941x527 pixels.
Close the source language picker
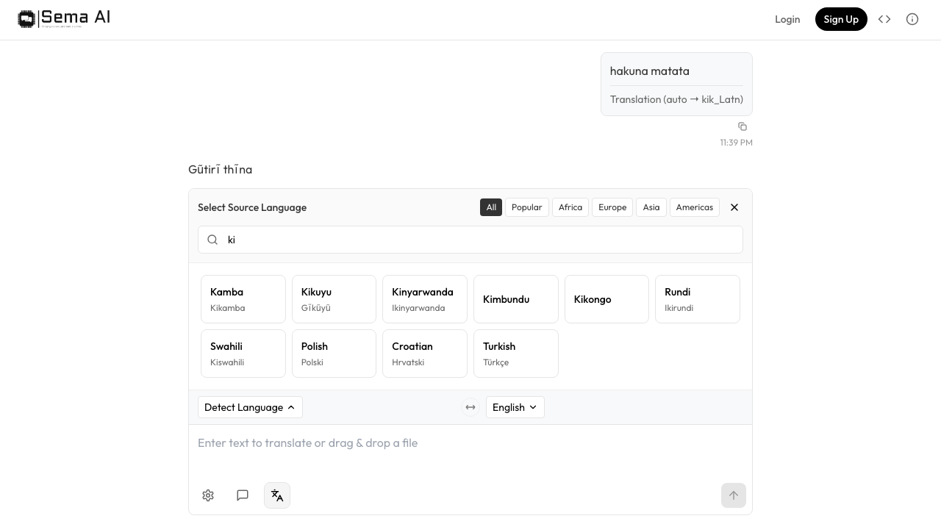[x=734, y=207]
